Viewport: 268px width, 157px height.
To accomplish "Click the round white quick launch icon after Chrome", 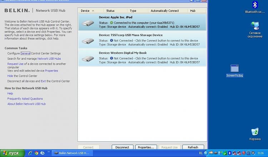I will pyautogui.click(x=43, y=153).
